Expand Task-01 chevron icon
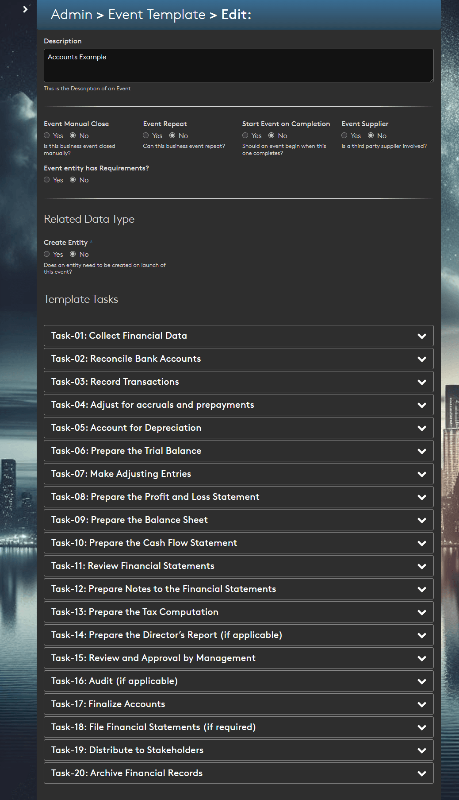459x800 pixels. (422, 336)
